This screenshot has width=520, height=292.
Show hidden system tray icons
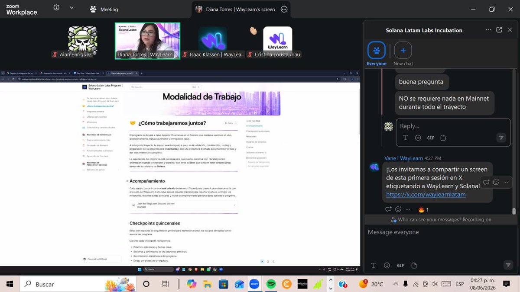pyautogui.click(x=396, y=284)
